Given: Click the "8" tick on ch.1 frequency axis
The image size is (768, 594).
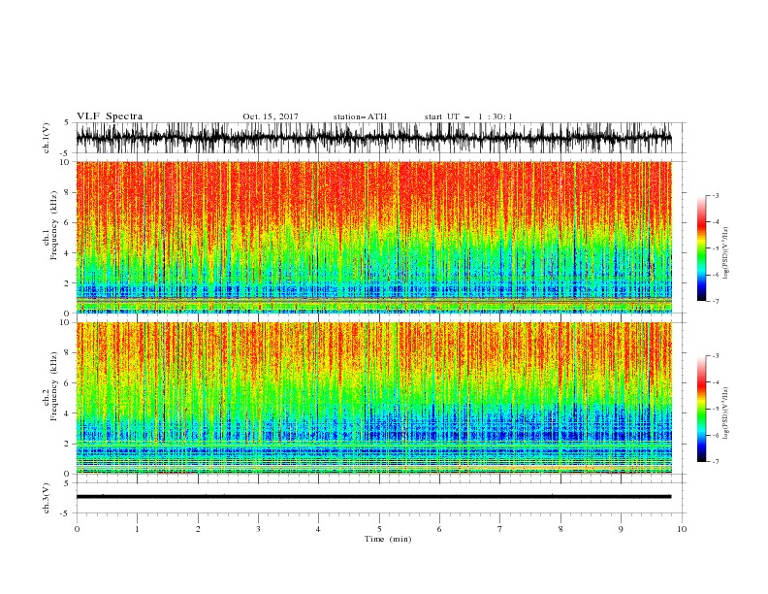Looking at the screenshot, I should [68, 192].
